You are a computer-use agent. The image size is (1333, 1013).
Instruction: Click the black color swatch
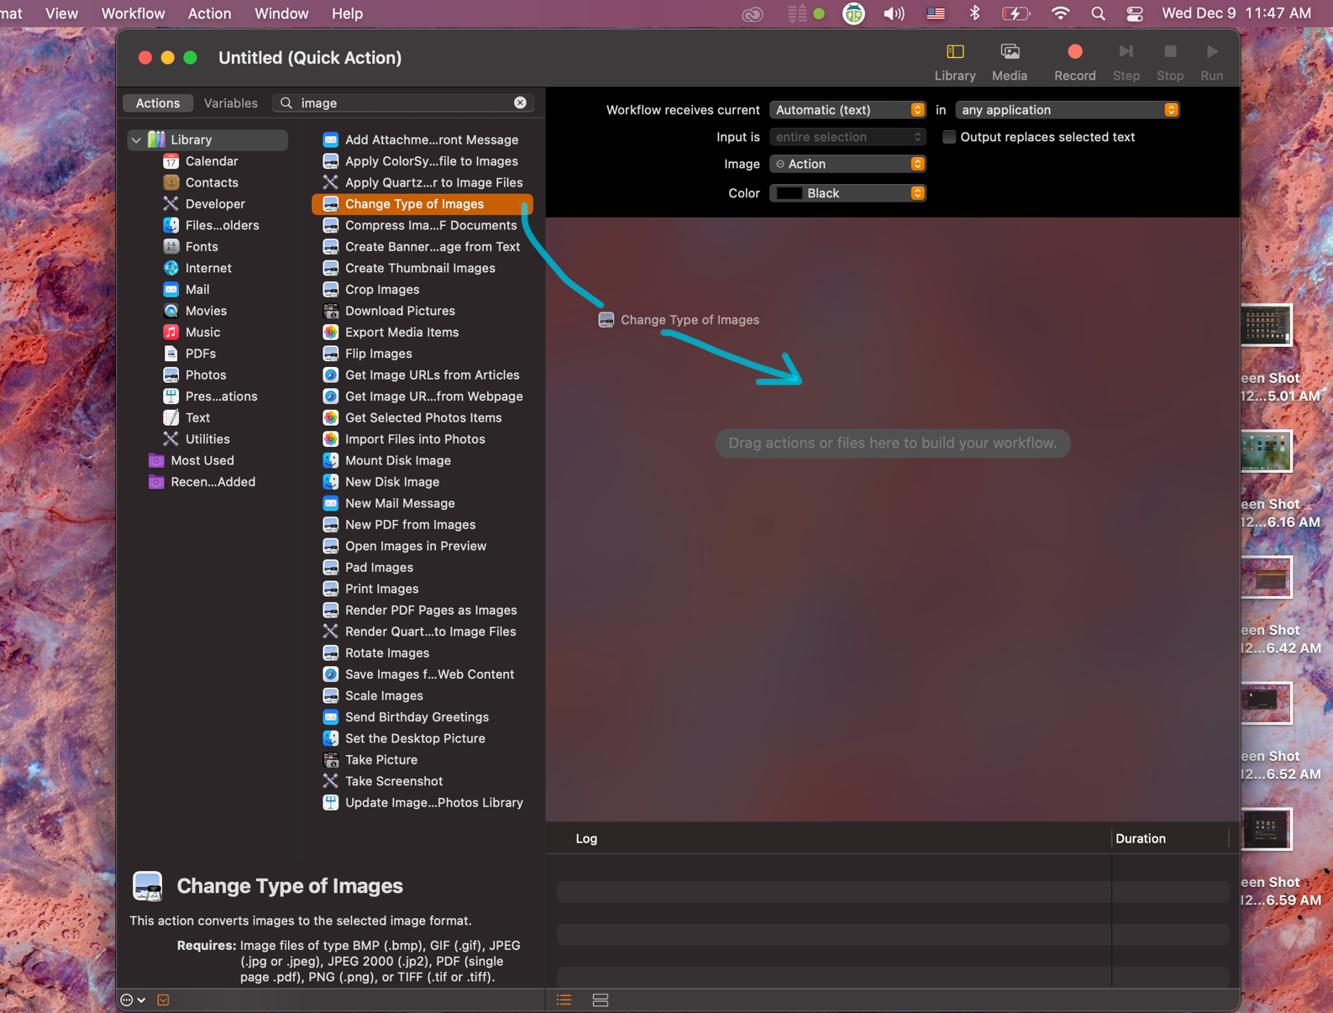click(789, 193)
